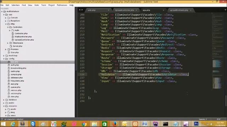Switch to the UploadController.php tab
Viewport: 227px width, 127px height.
coord(124,10)
